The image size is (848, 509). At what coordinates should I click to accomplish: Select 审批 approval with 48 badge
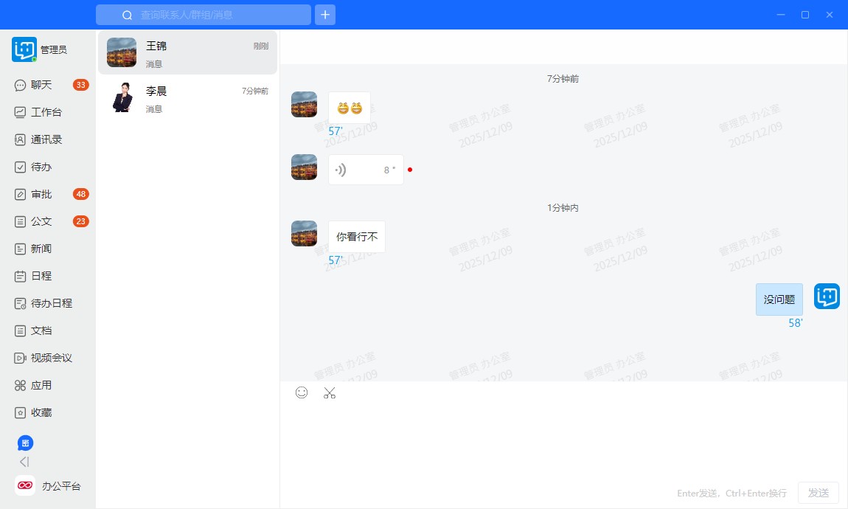[41, 194]
